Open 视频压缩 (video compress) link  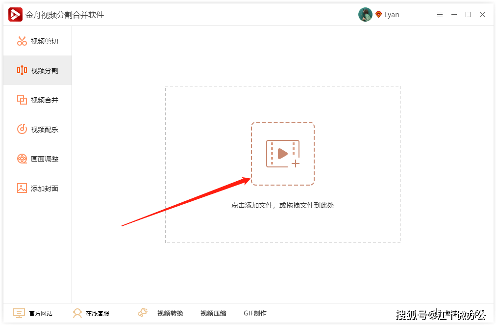pyautogui.click(x=213, y=313)
